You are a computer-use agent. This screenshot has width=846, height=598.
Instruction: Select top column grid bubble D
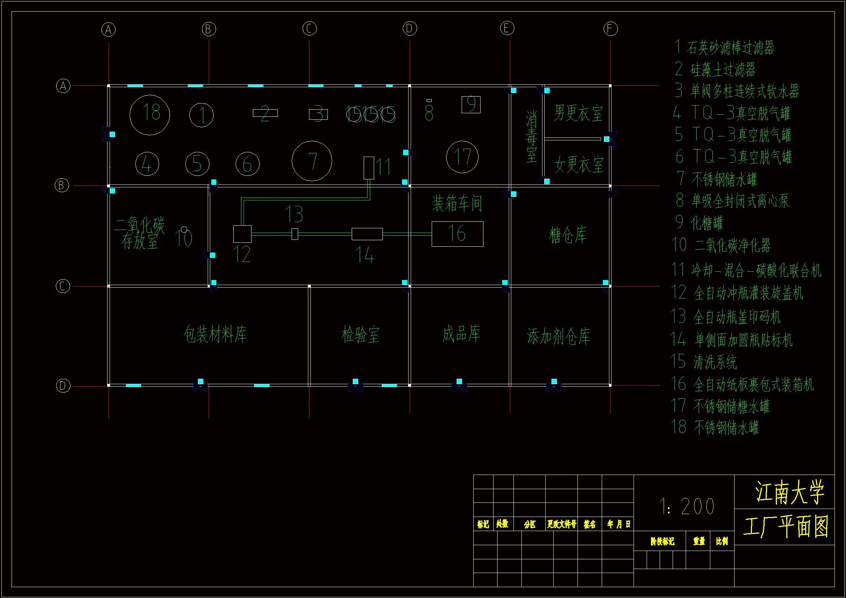[410, 28]
